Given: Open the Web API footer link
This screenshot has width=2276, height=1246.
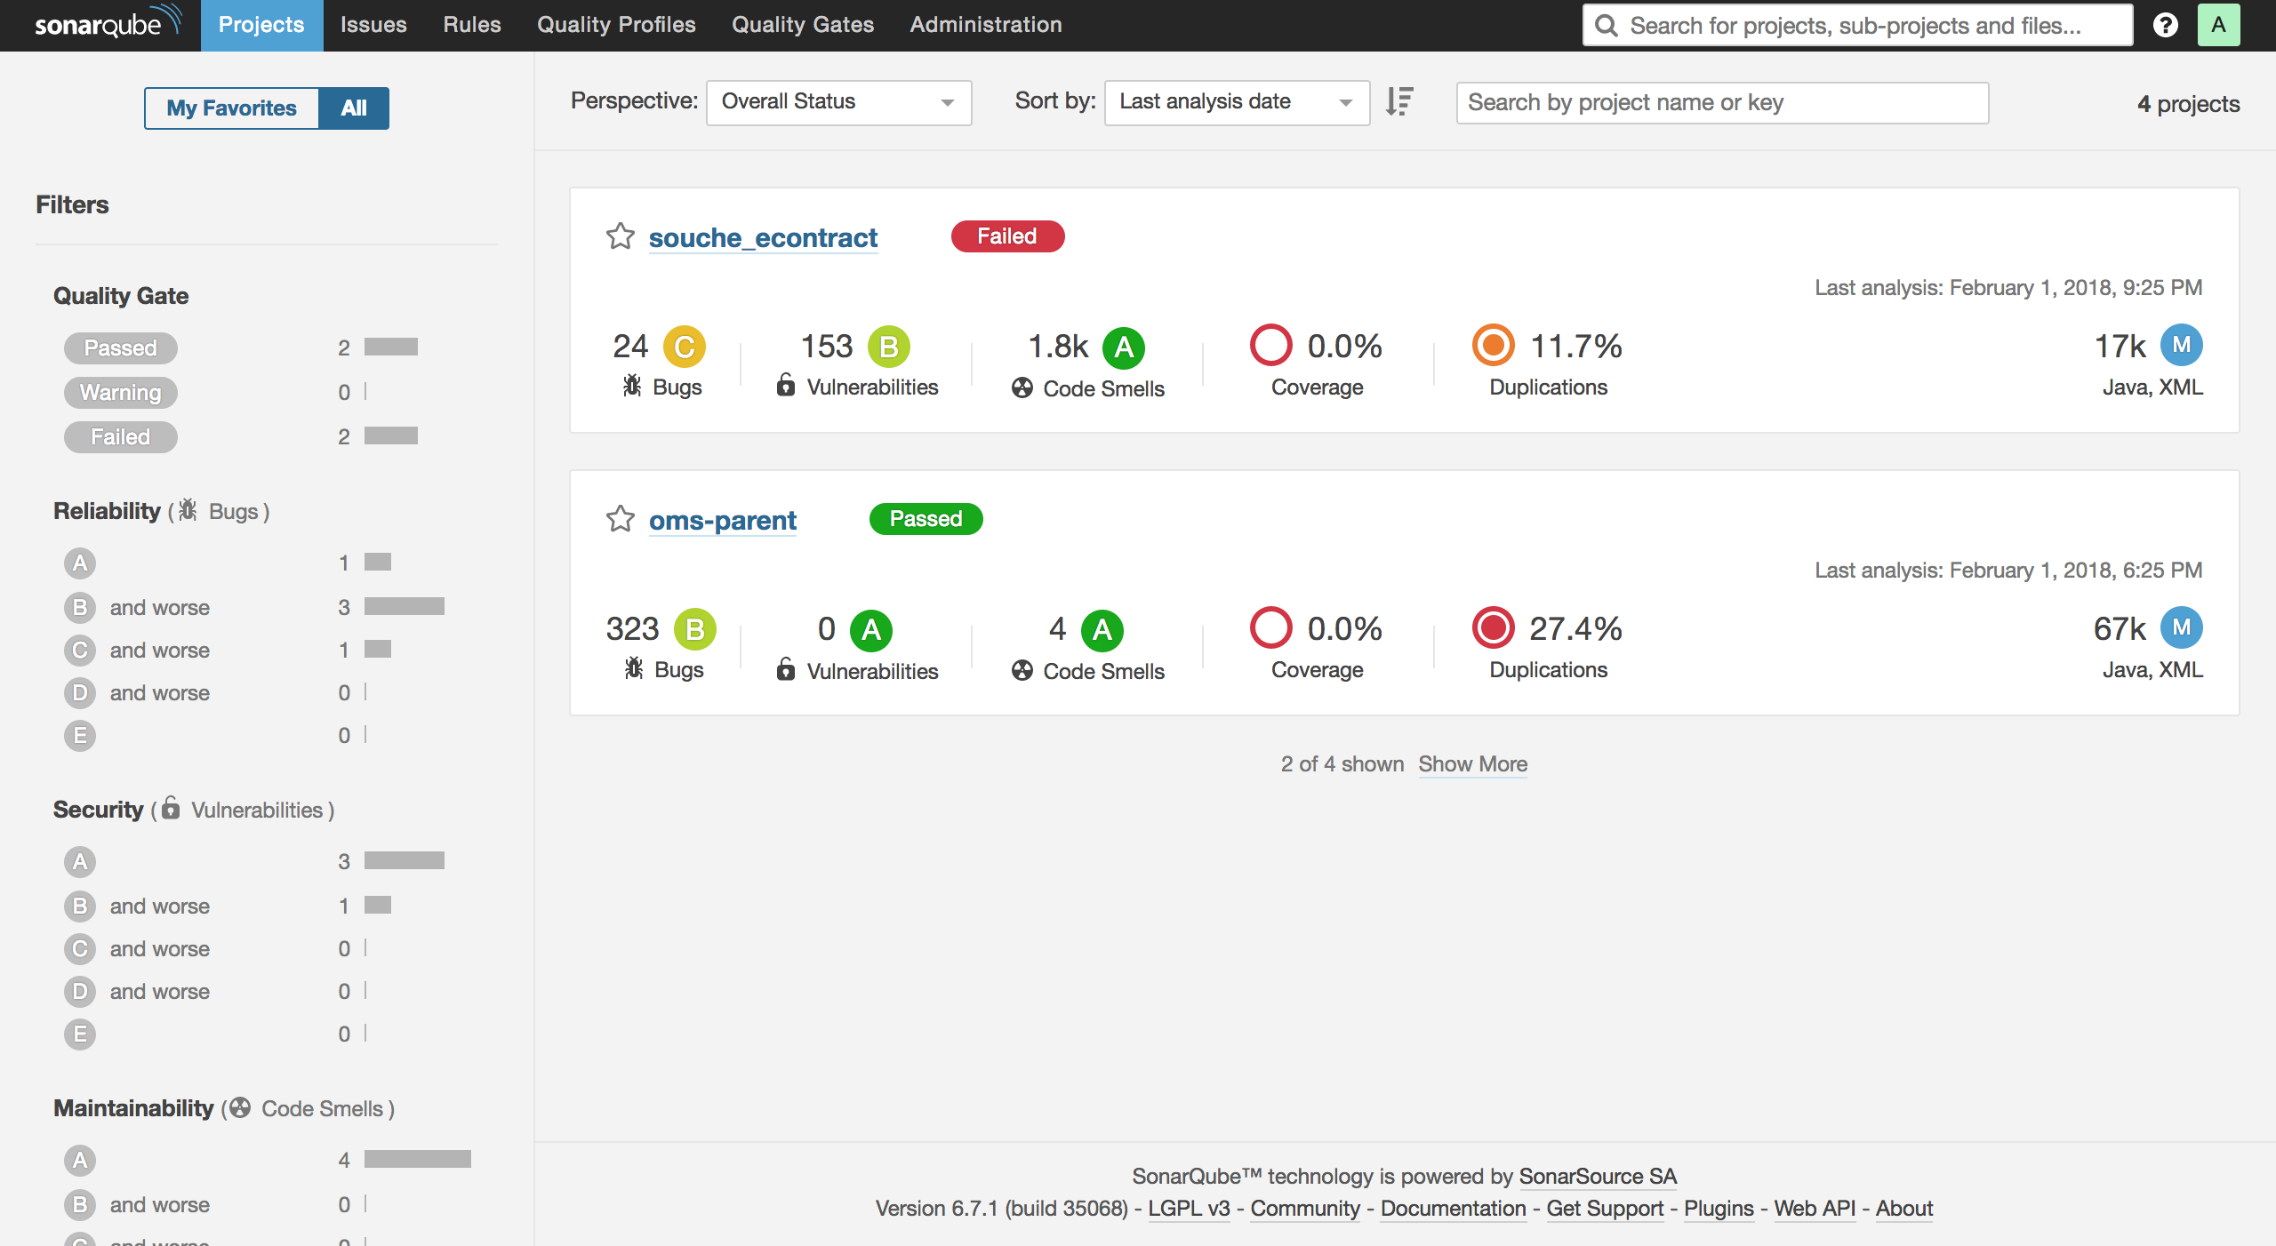Looking at the screenshot, I should [x=1815, y=1209].
